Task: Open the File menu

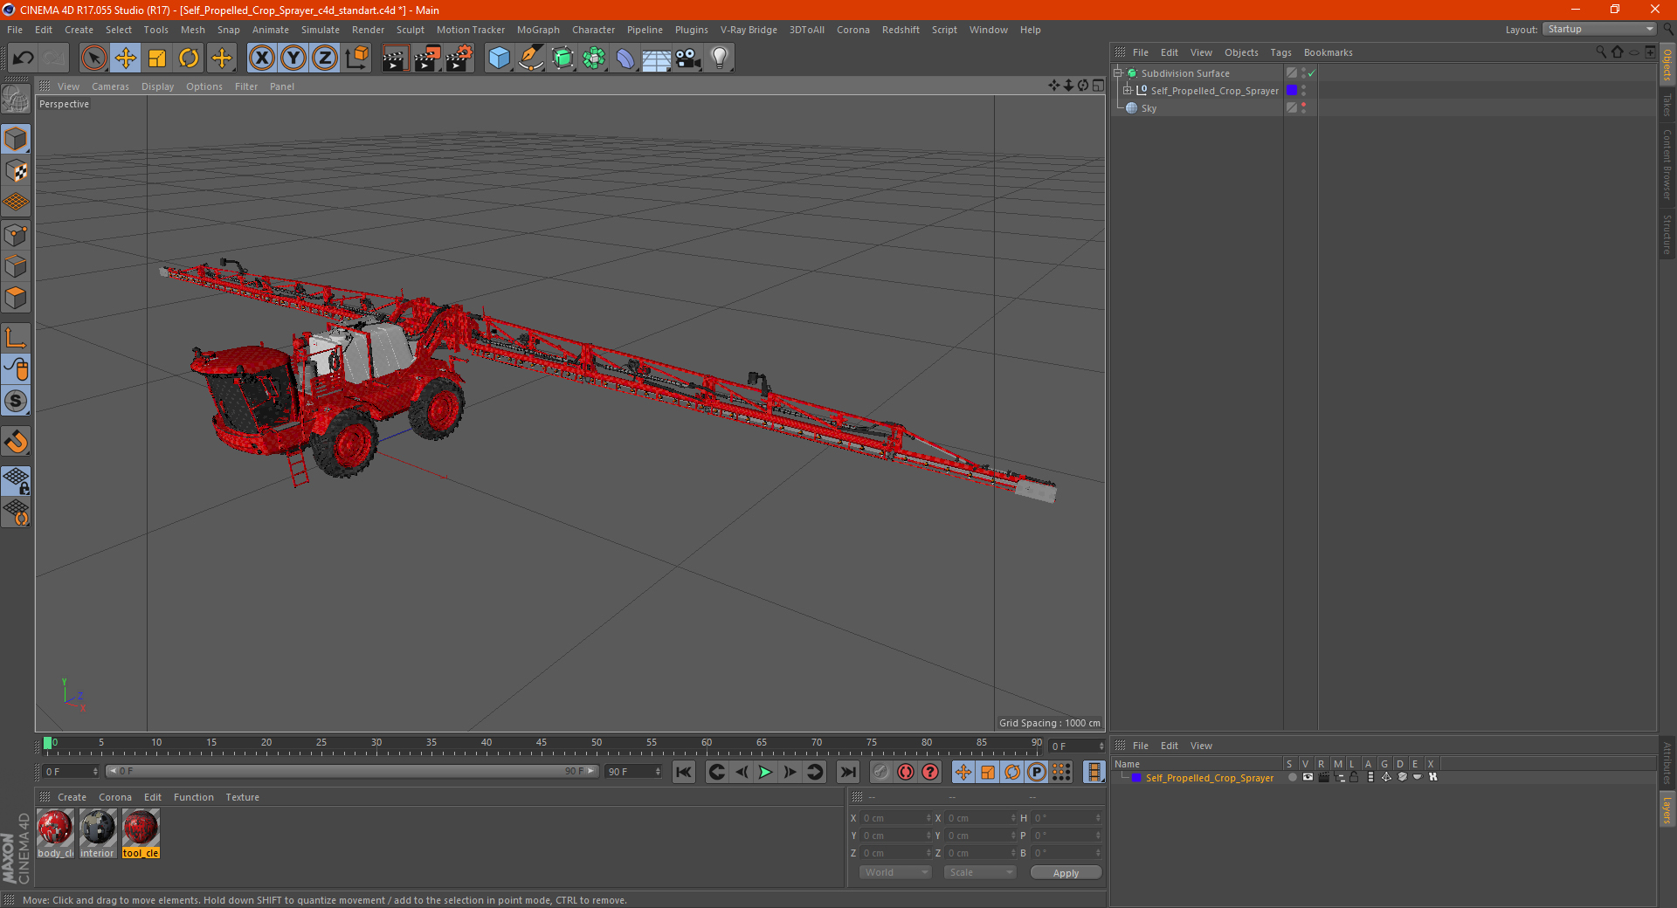Action: pyautogui.click(x=15, y=30)
